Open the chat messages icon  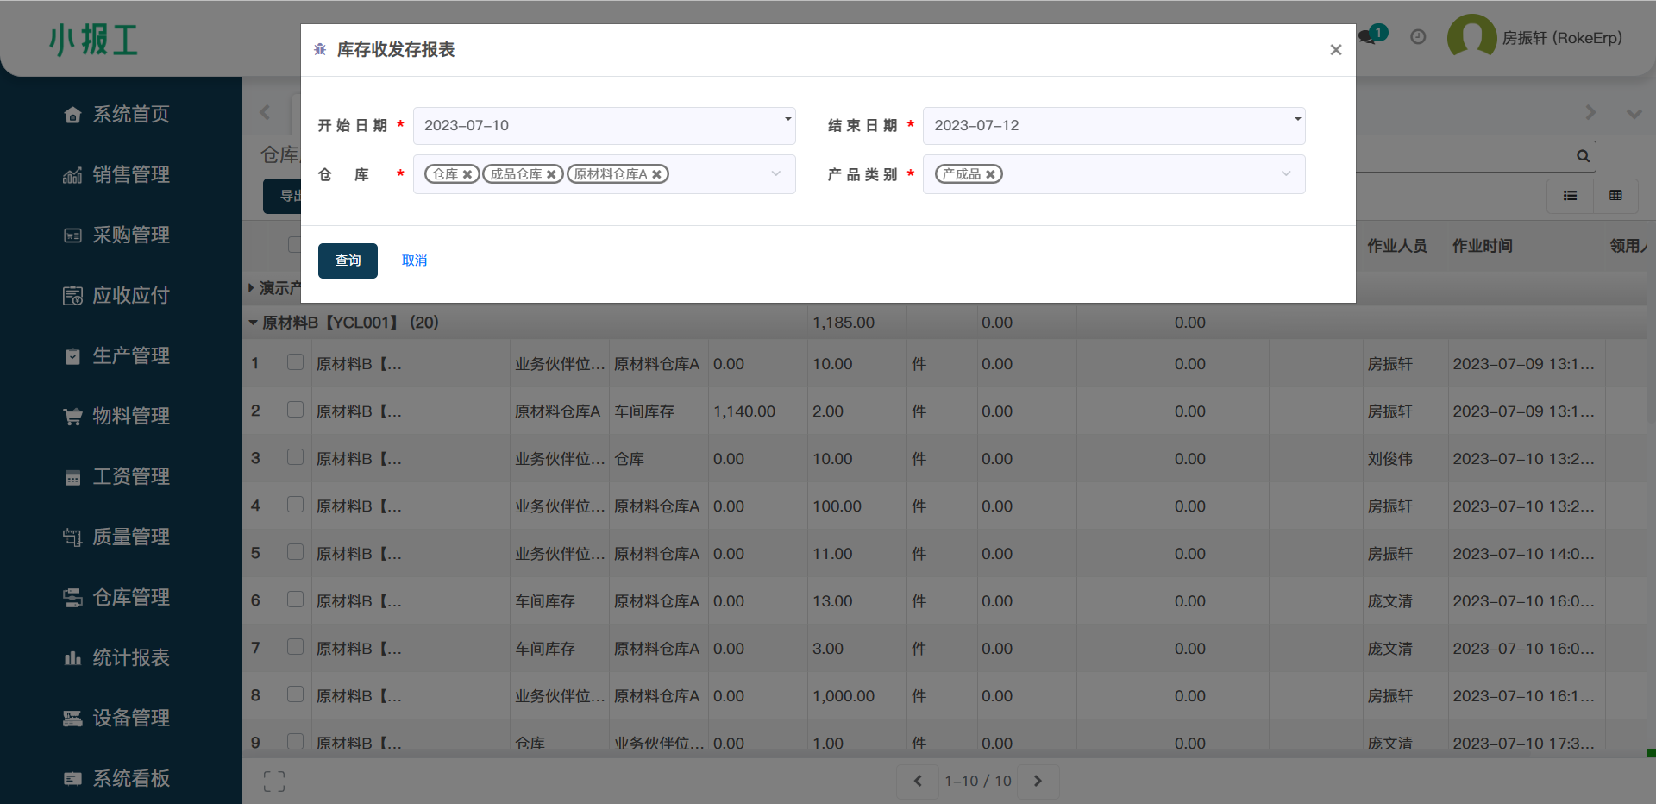pos(1367,37)
